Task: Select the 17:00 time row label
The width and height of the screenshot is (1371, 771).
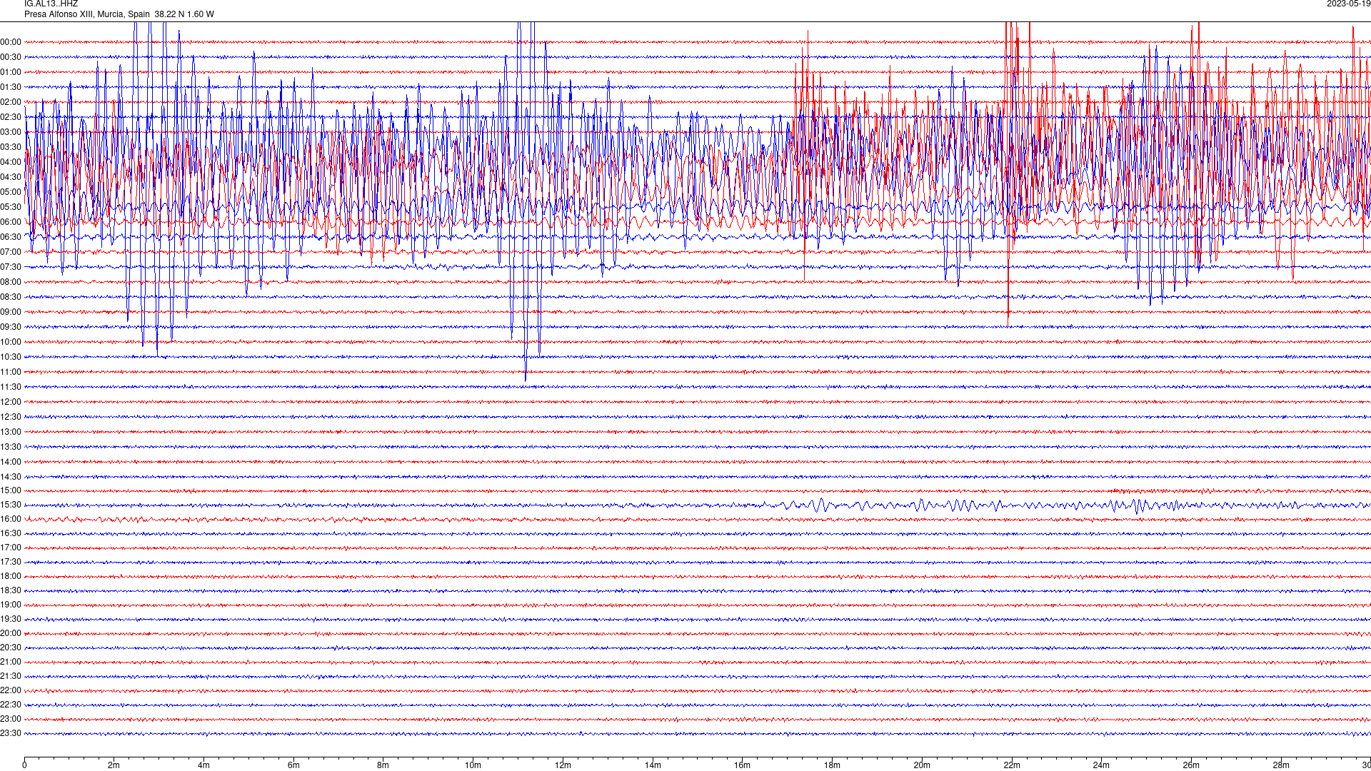Action: (11, 548)
